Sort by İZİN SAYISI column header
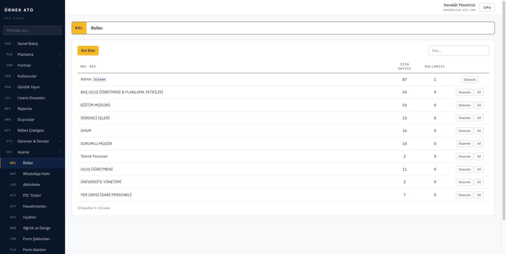Image resolution: width=506 pixels, height=254 pixels. 404,66
